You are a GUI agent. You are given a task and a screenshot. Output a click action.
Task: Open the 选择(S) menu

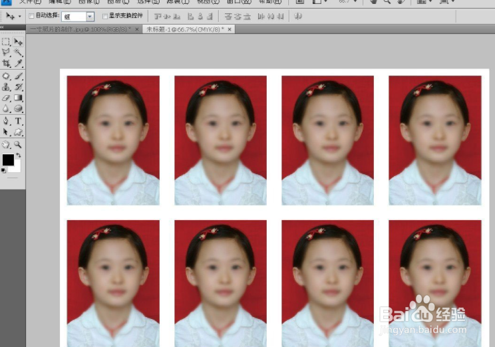[x=148, y=1]
